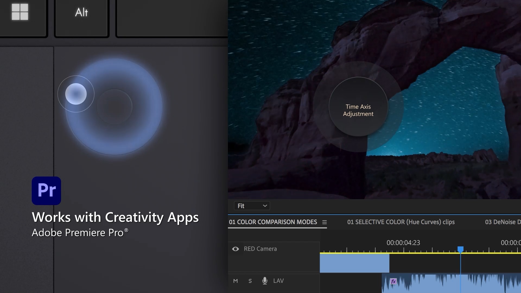Click the 00:00:04:23 timecode on ruler
Image resolution: width=521 pixels, height=293 pixels.
click(403, 243)
